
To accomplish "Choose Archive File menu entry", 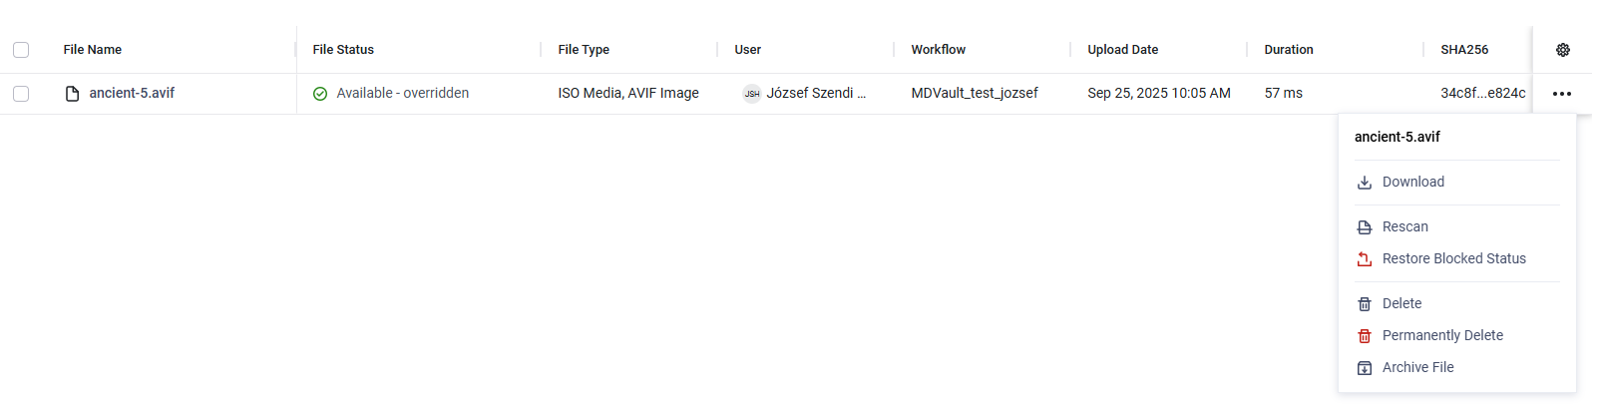I will pos(1417,367).
